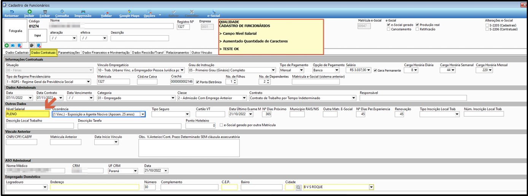Open Google Maps from toolbar
This screenshot has height=196, width=528.
click(x=129, y=14)
